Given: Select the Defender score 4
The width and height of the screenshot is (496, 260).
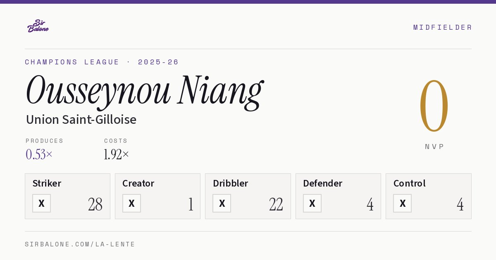Looking at the screenshot, I should pos(370,204).
